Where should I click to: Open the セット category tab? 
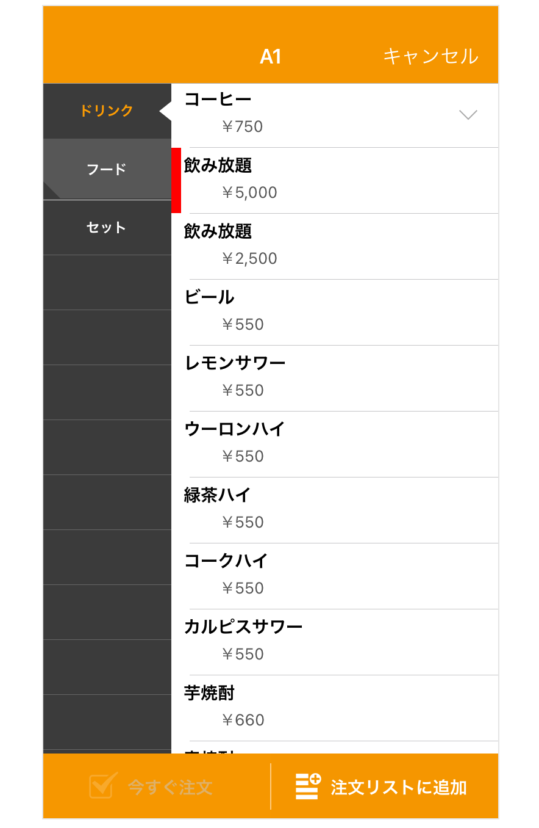pos(107,228)
